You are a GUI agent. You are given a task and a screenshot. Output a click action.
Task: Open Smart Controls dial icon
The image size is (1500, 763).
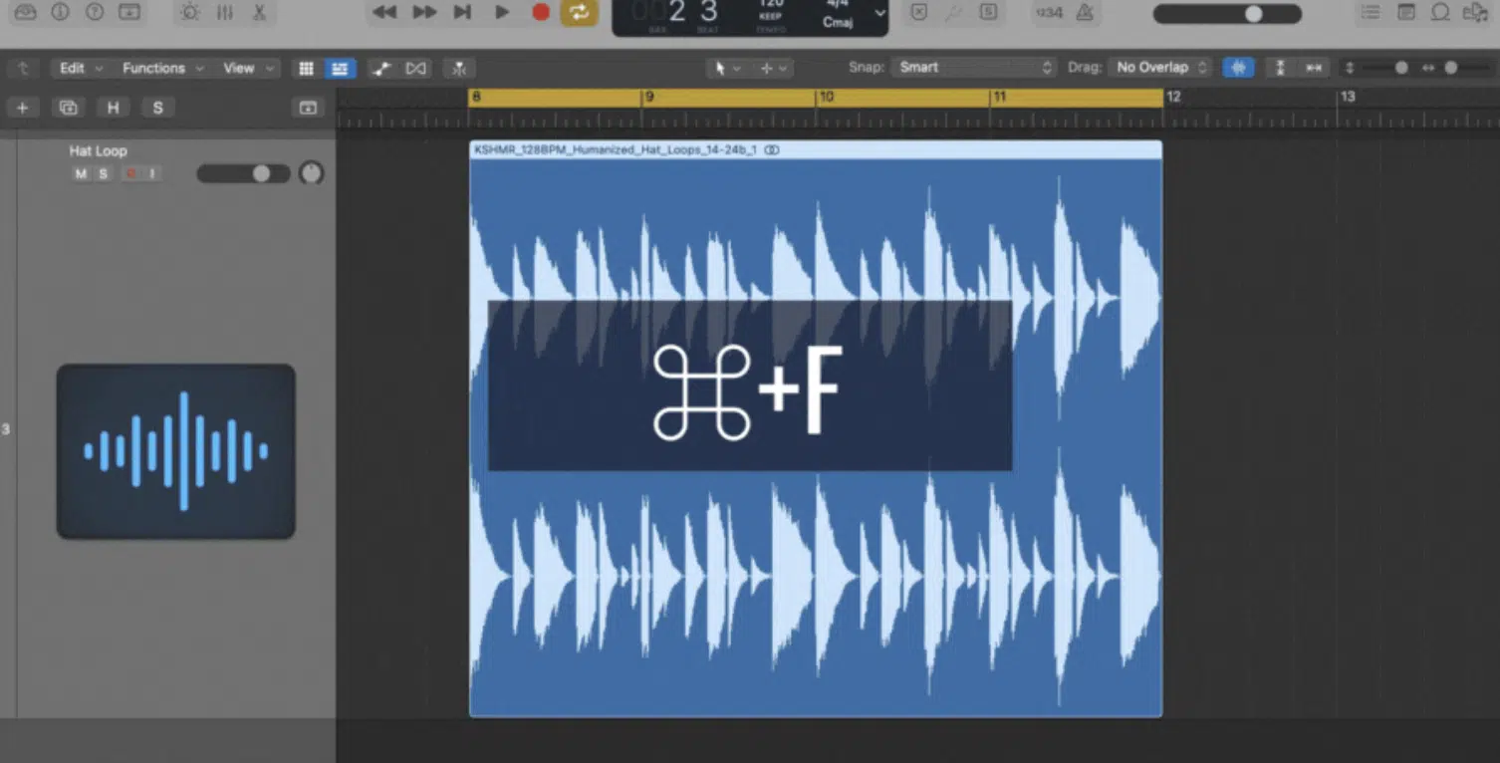pos(190,12)
